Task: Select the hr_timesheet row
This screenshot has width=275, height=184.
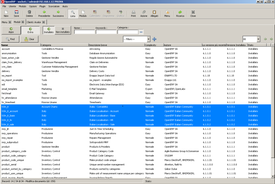Action: (136, 102)
